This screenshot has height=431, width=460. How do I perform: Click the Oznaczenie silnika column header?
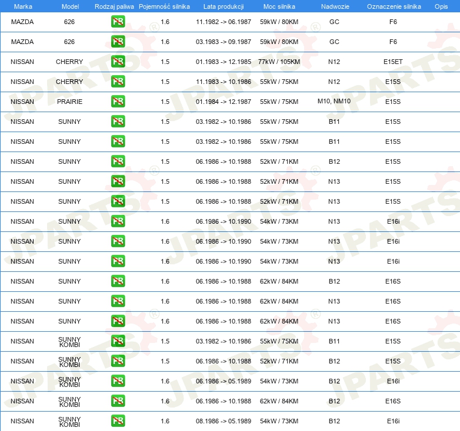[394, 6]
